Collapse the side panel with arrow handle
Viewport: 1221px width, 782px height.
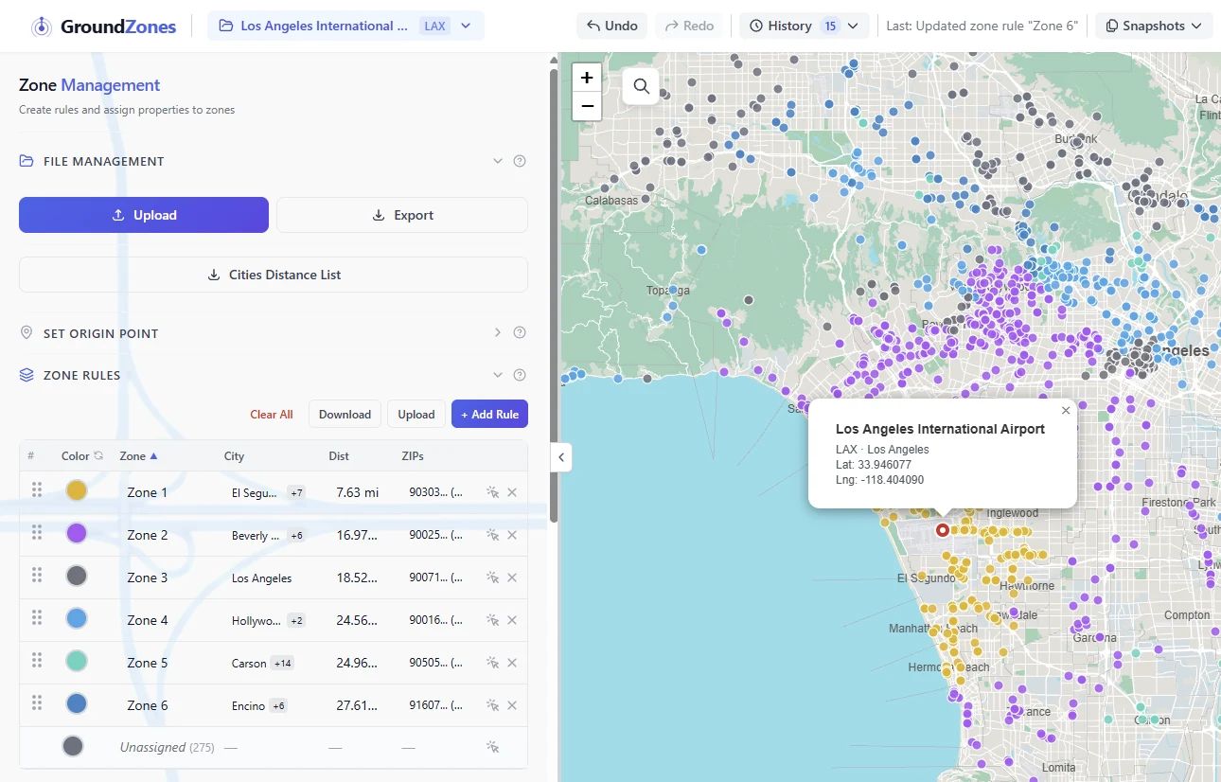coord(560,457)
